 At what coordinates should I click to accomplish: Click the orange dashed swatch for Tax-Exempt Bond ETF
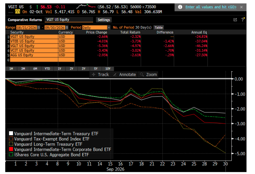pos(11,139)
